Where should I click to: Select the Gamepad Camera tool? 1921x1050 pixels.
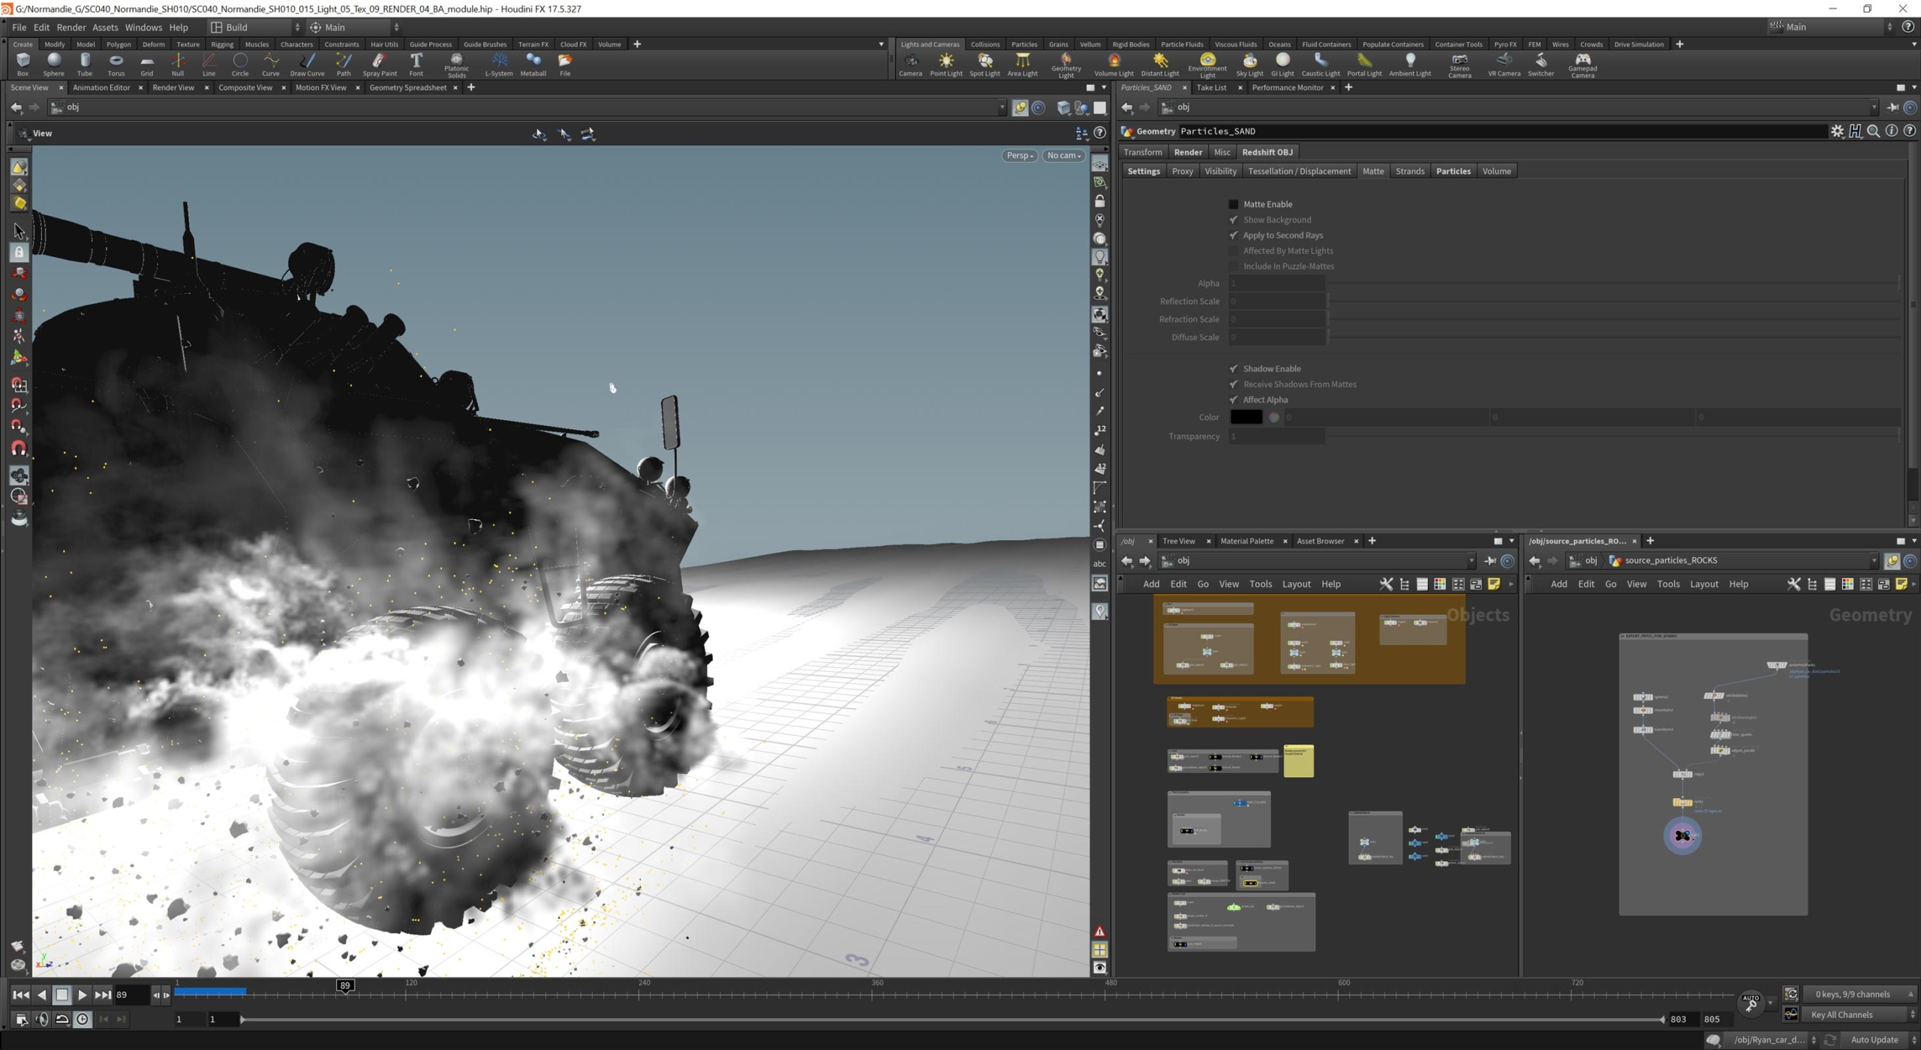1583,65
